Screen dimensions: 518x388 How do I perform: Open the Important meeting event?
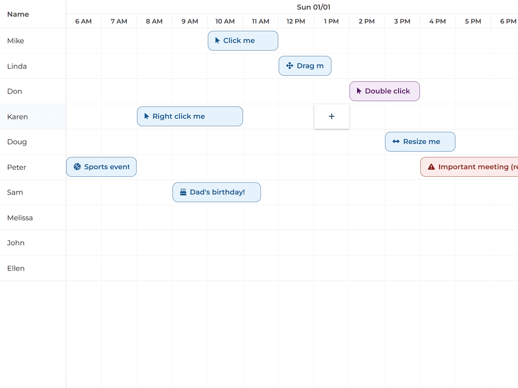click(x=470, y=167)
